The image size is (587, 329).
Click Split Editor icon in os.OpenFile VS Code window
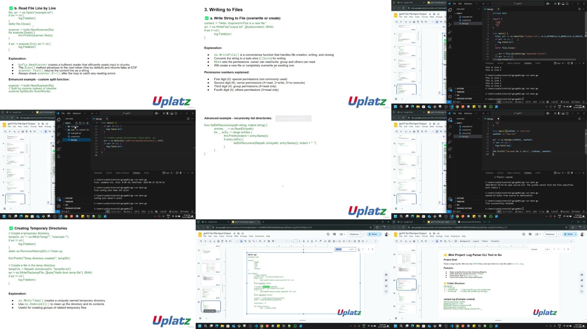(579, 9)
